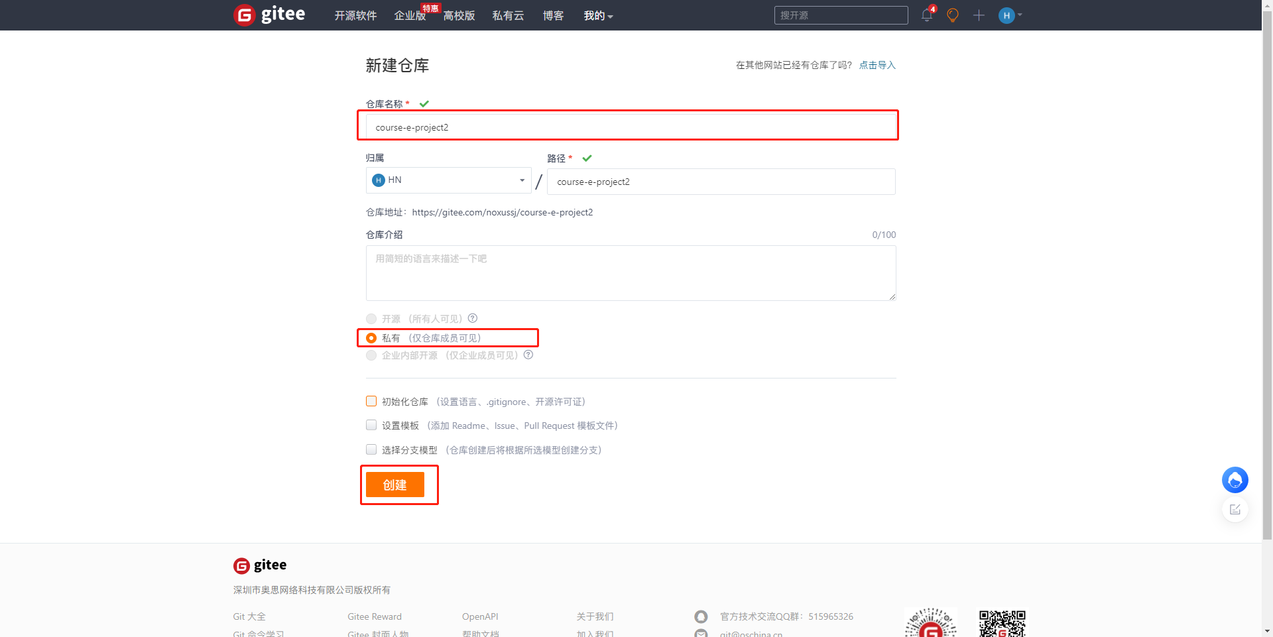This screenshot has width=1273, height=637.
Task: Open 高校版 in the nav bar
Action: click(x=459, y=15)
